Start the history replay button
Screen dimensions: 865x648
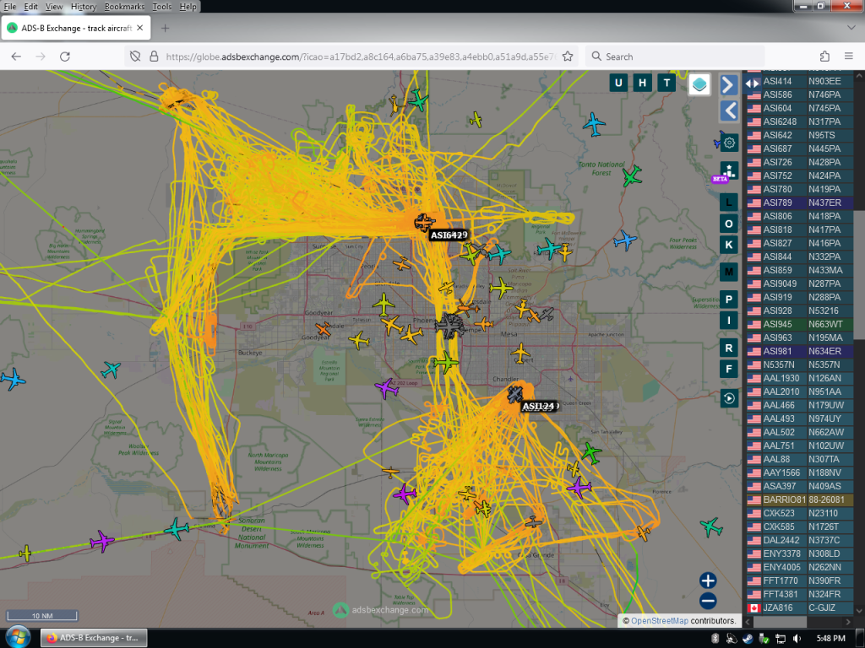[x=729, y=398]
